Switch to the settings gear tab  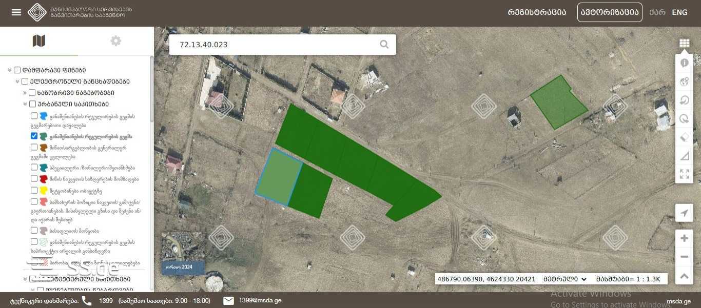click(x=115, y=41)
